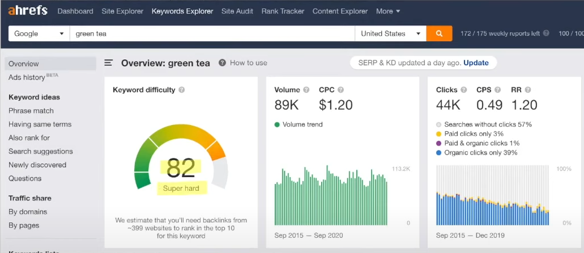The height and width of the screenshot is (253, 584).
Task: Switch to Rank Tracker tab
Action: click(x=283, y=11)
